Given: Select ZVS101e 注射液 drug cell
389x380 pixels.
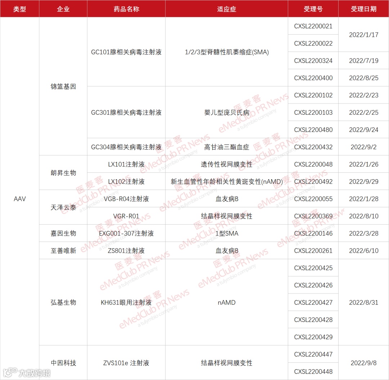Looking at the screenshot, I should pyautogui.click(x=126, y=363).
